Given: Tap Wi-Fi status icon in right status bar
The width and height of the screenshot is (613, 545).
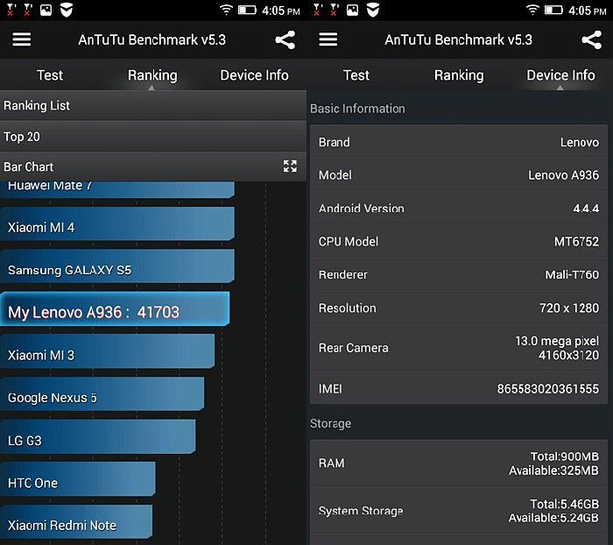Looking at the screenshot, I should [x=532, y=10].
